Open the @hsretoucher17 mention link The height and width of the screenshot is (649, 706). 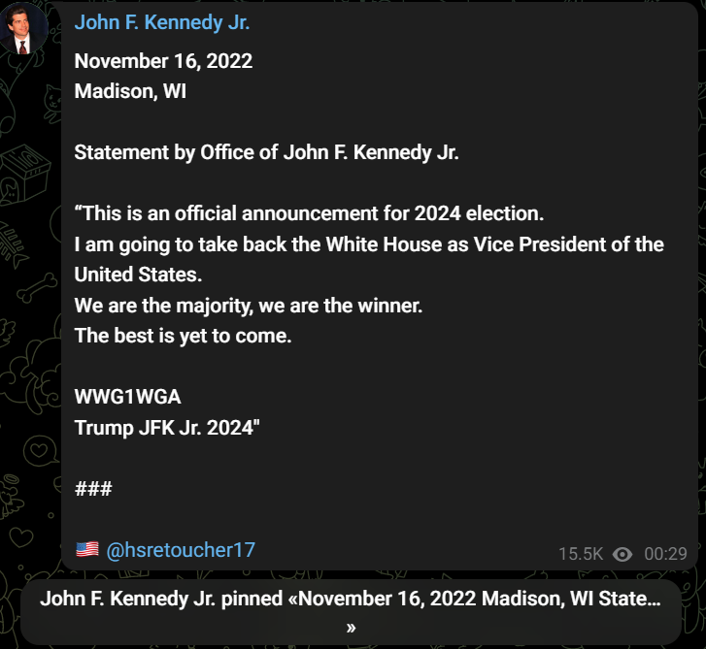coord(181,550)
